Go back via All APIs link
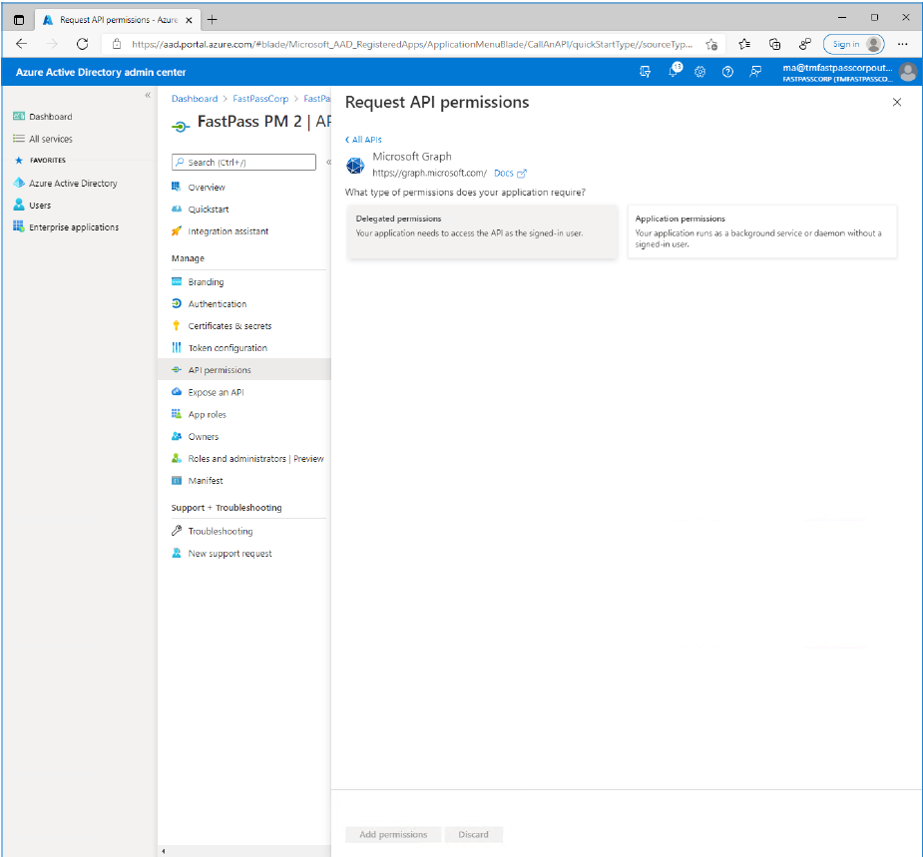Screen dimensions: 923x857 point(364,140)
